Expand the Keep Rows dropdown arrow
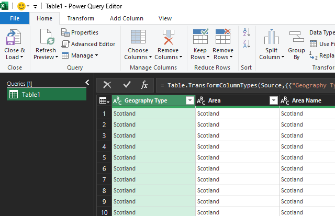This screenshot has width=335, height=216. pos(208,57)
